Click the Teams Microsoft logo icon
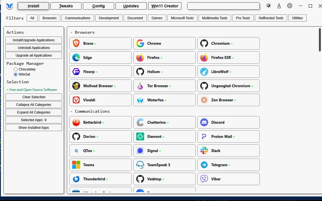 click(76, 165)
